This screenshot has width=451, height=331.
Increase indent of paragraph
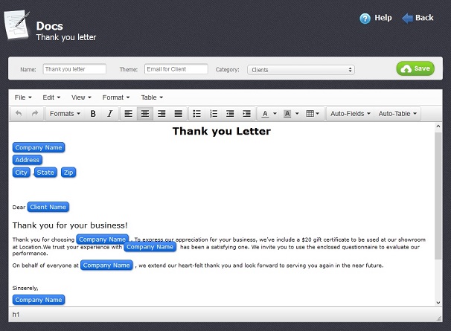(246, 114)
